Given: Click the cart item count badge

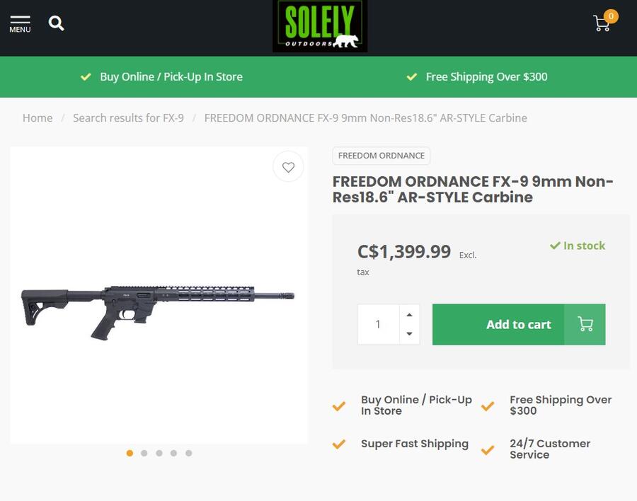Looking at the screenshot, I should tap(610, 16).
